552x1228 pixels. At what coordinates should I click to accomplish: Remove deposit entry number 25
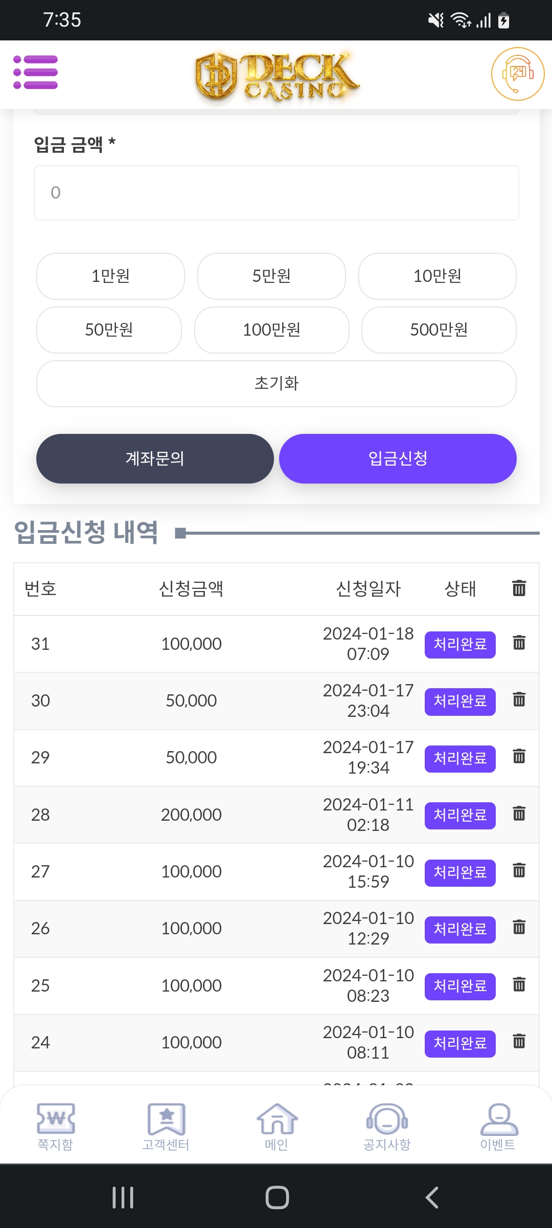519,984
